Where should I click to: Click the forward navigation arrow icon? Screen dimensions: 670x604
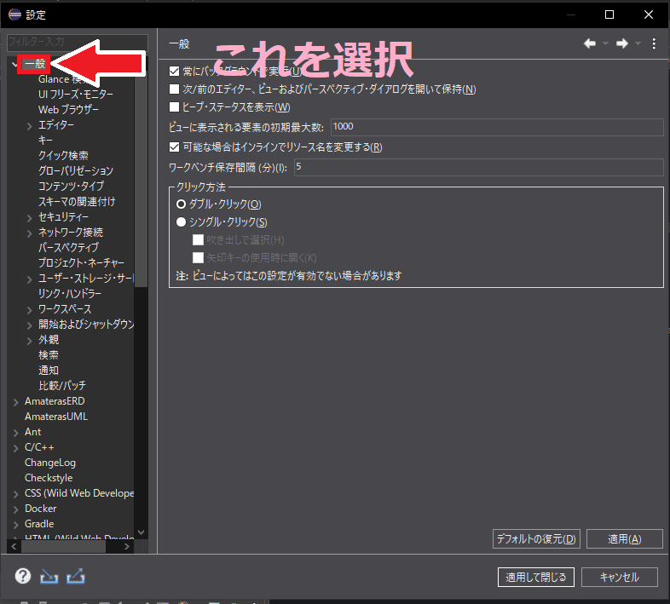pos(622,43)
